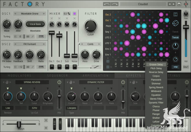Open Dynamic Filter effect selector
The width and height of the screenshot is (191, 132).
(96, 82)
